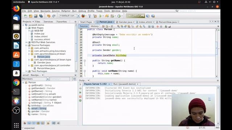Click the History view button
This screenshot has height=130, width=232.
point(95,26)
